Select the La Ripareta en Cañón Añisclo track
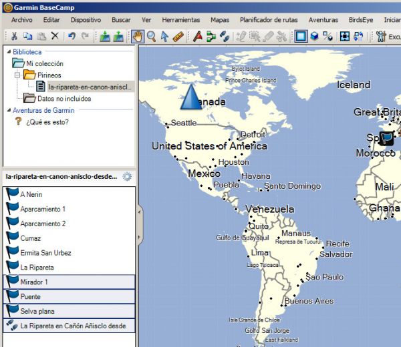Viewport: 401px width, 347px height. (x=69, y=326)
